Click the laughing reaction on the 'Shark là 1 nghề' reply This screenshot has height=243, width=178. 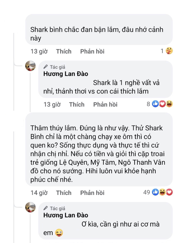[169, 104]
